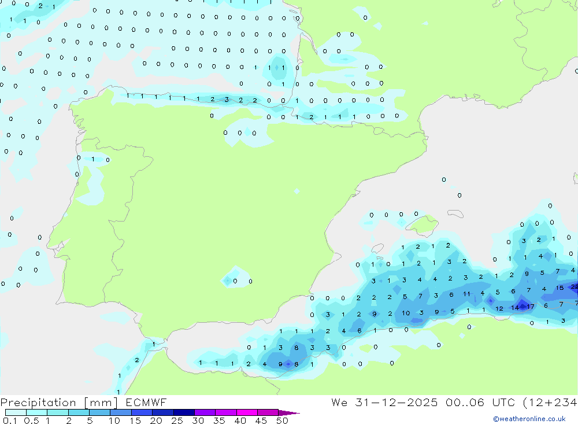Viewport: 578px width, 424px height.
Task: Click the above-50 arrow tip of legend
Action: click(288, 412)
